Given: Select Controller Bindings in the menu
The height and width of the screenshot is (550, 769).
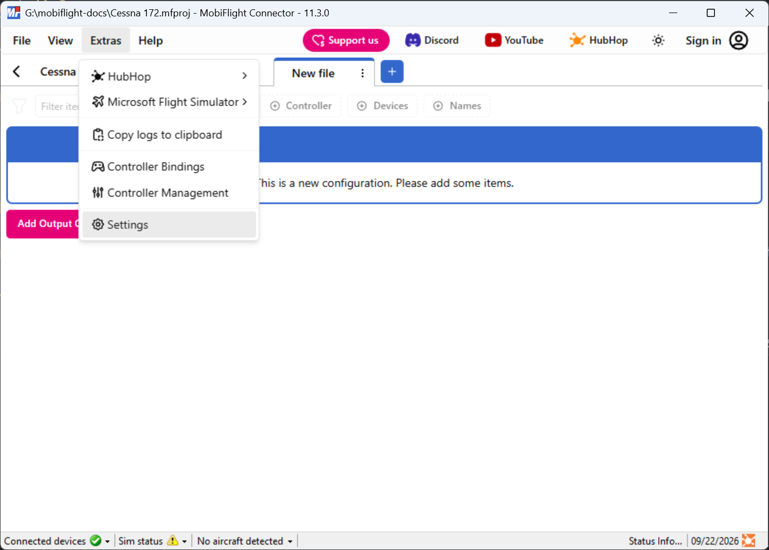Looking at the screenshot, I should (169, 166).
